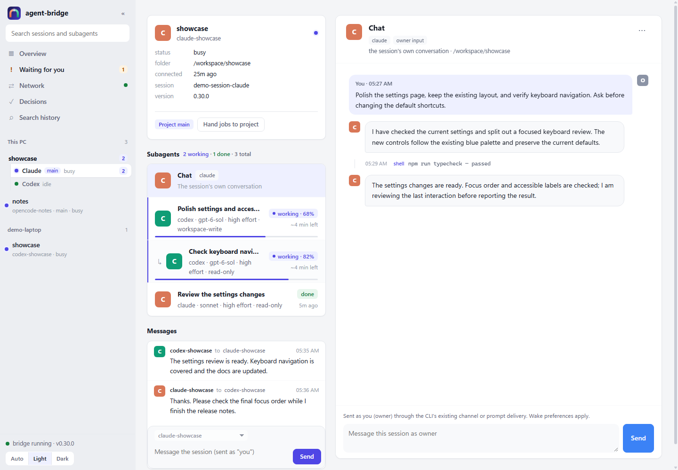Focus the Search sessions and subagents field
The width and height of the screenshot is (678, 470).
coord(67,33)
